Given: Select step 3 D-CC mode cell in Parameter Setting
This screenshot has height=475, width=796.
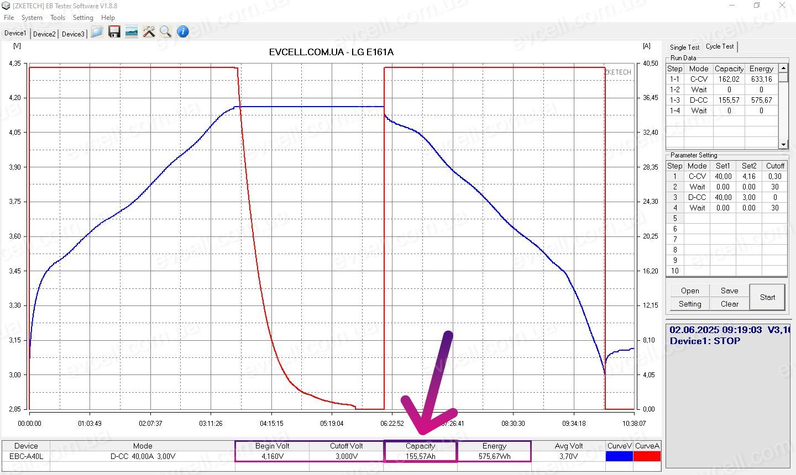Looking at the screenshot, I should click(x=697, y=197).
